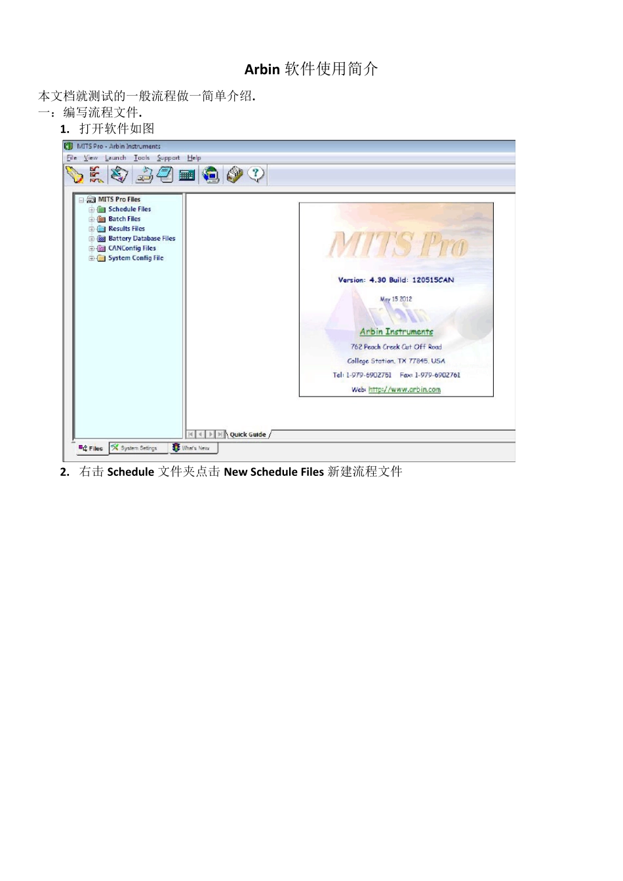Expand the Results Files tree node
This screenshot has width=623, height=881.
(x=91, y=229)
